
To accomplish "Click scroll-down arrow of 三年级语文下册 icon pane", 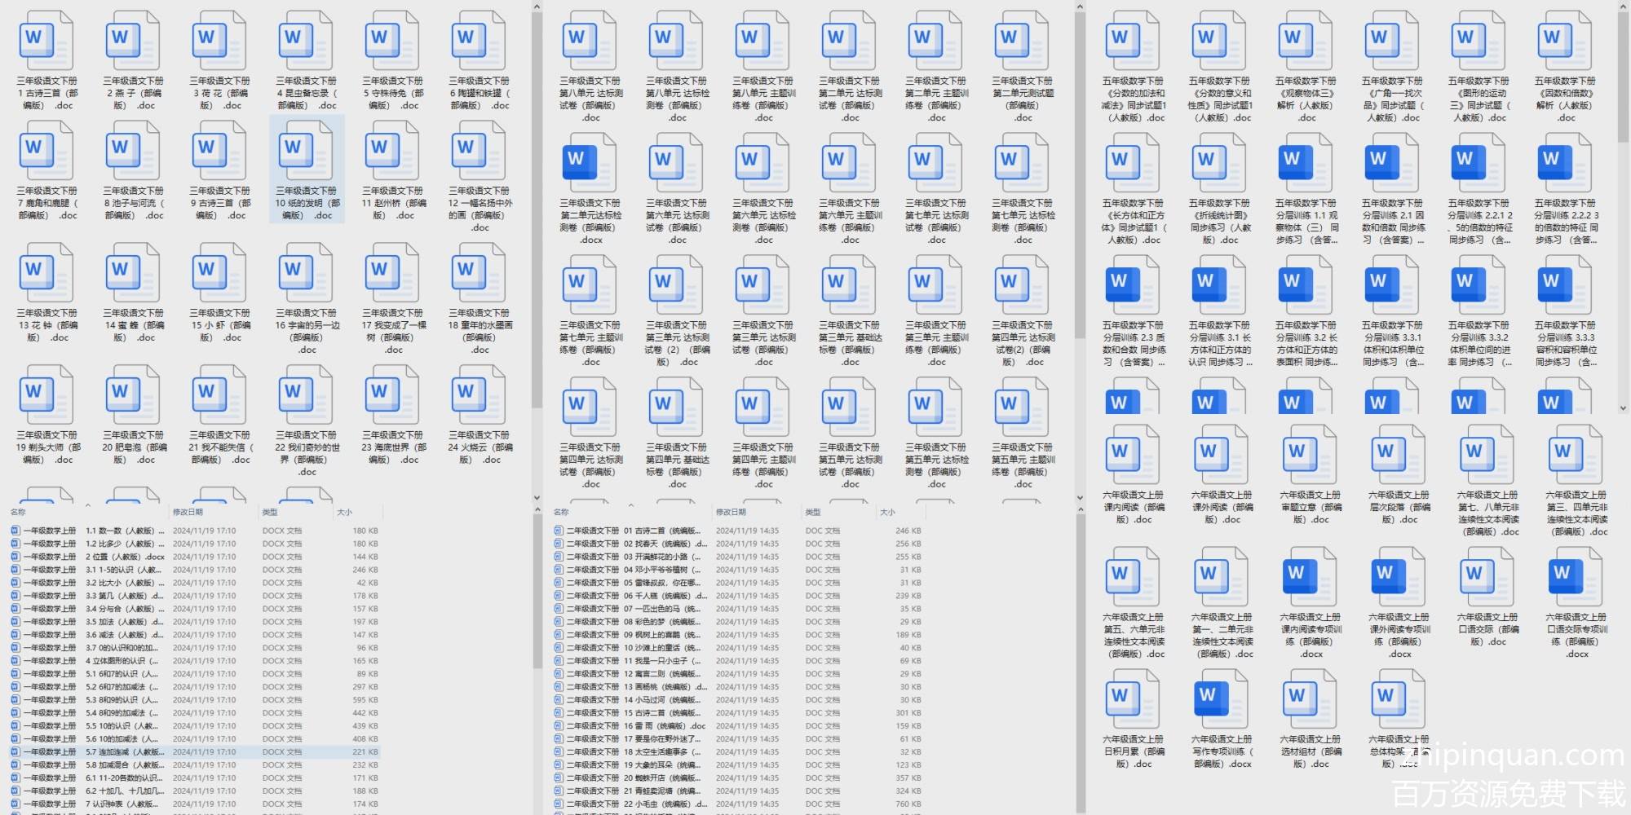I will click(537, 497).
